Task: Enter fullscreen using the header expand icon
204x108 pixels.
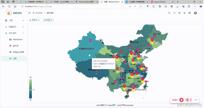Action: click(x=174, y=13)
